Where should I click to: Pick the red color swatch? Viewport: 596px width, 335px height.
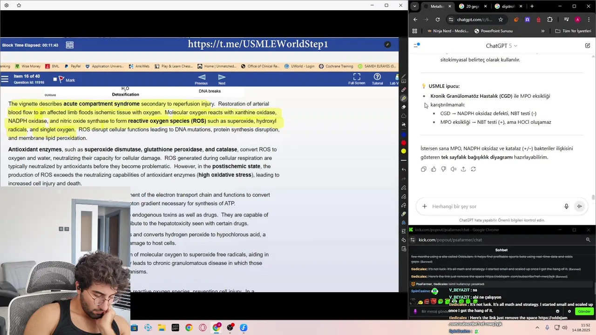pyautogui.click(x=404, y=142)
